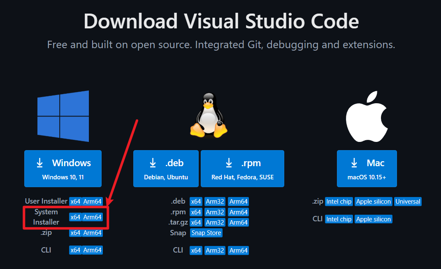This screenshot has width=441, height=269.
Task: Get Linux .rpm Arm64 package
Action: pos(239,212)
